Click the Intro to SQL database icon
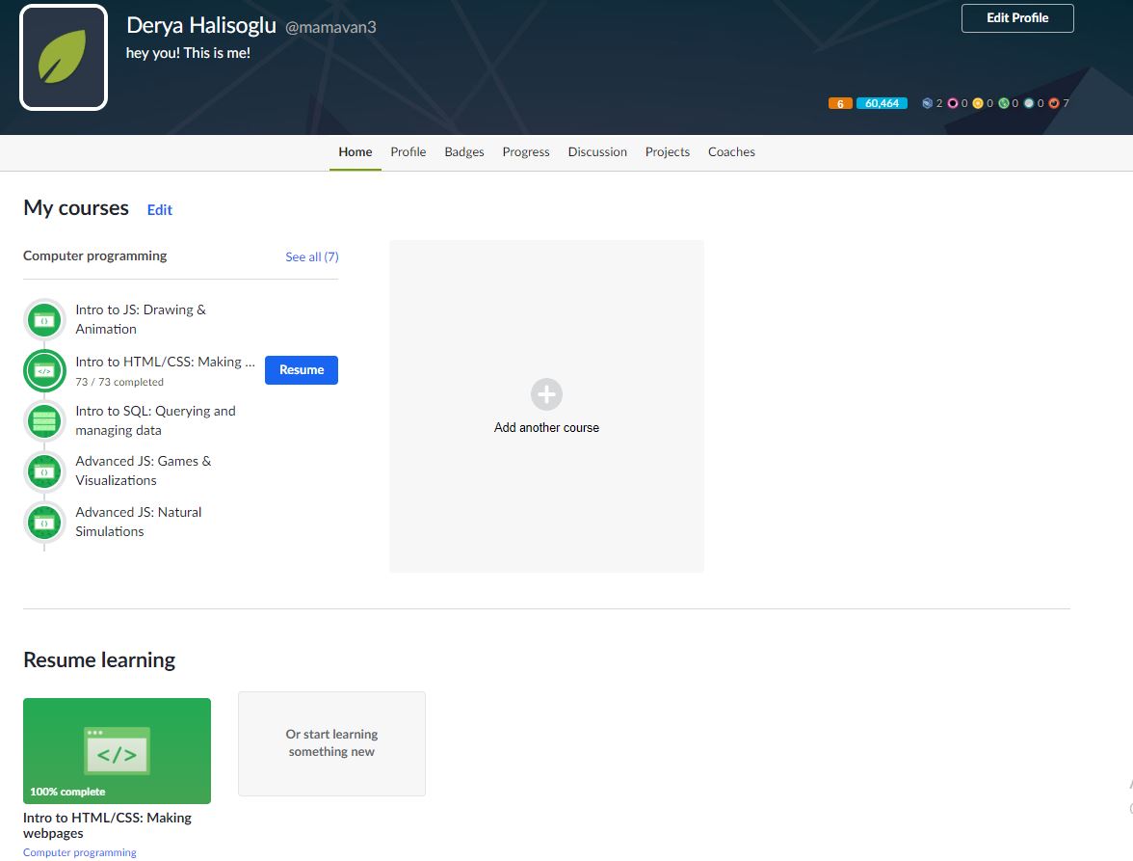Viewport: 1133px width, 861px height. coord(44,420)
